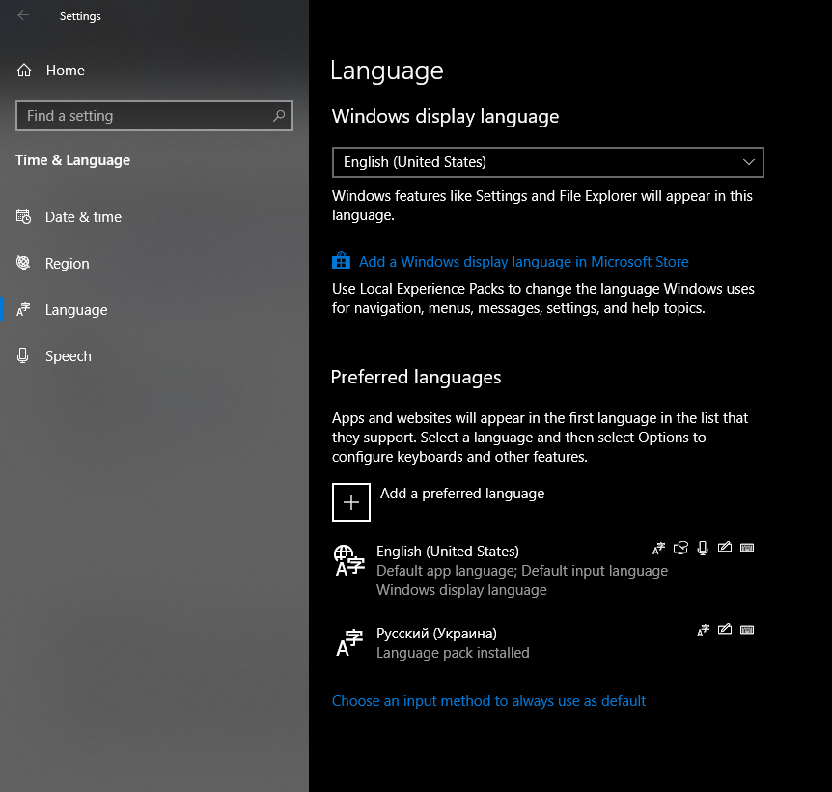The height and width of the screenshot is (792, 832).
Task: Click English text-to-speech feature icon
Action: 680,548
